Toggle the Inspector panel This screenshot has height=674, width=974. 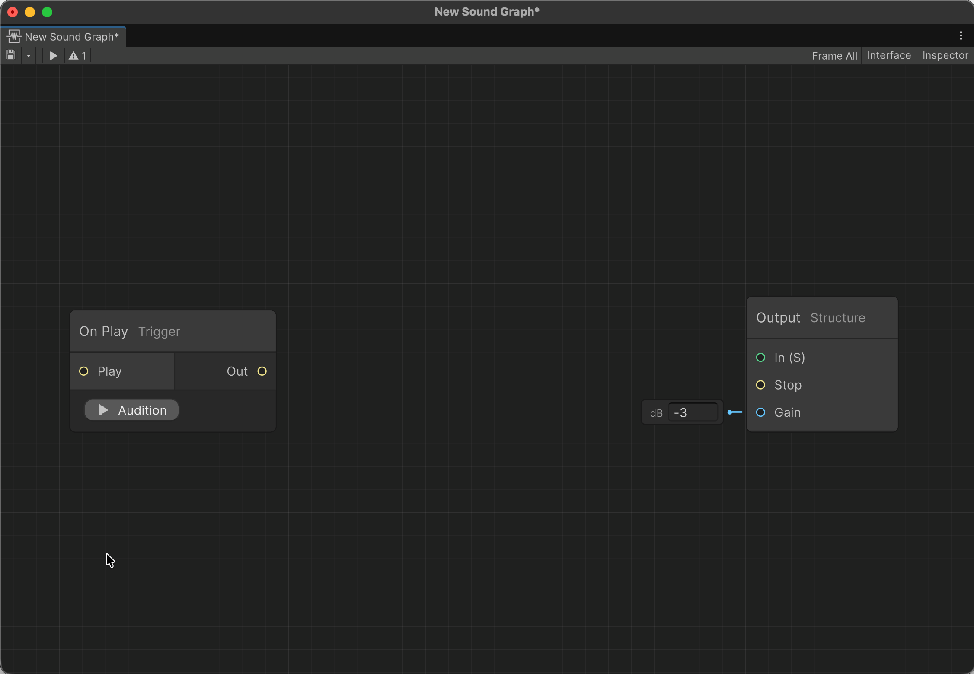coord(945,55)
